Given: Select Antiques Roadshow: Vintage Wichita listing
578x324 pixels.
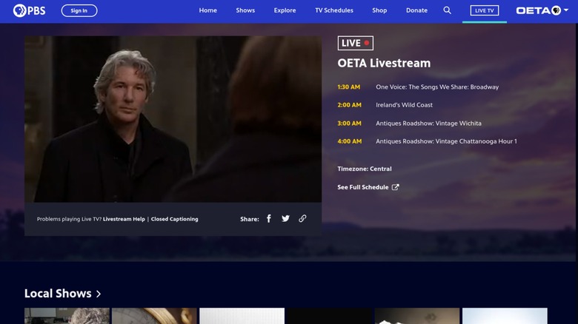Looking at the screenshot, I should coord(428,124).
